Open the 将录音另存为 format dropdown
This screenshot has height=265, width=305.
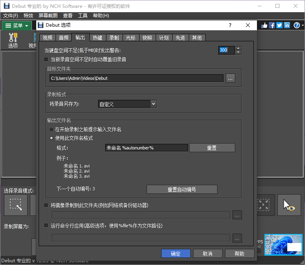(127, 104)
